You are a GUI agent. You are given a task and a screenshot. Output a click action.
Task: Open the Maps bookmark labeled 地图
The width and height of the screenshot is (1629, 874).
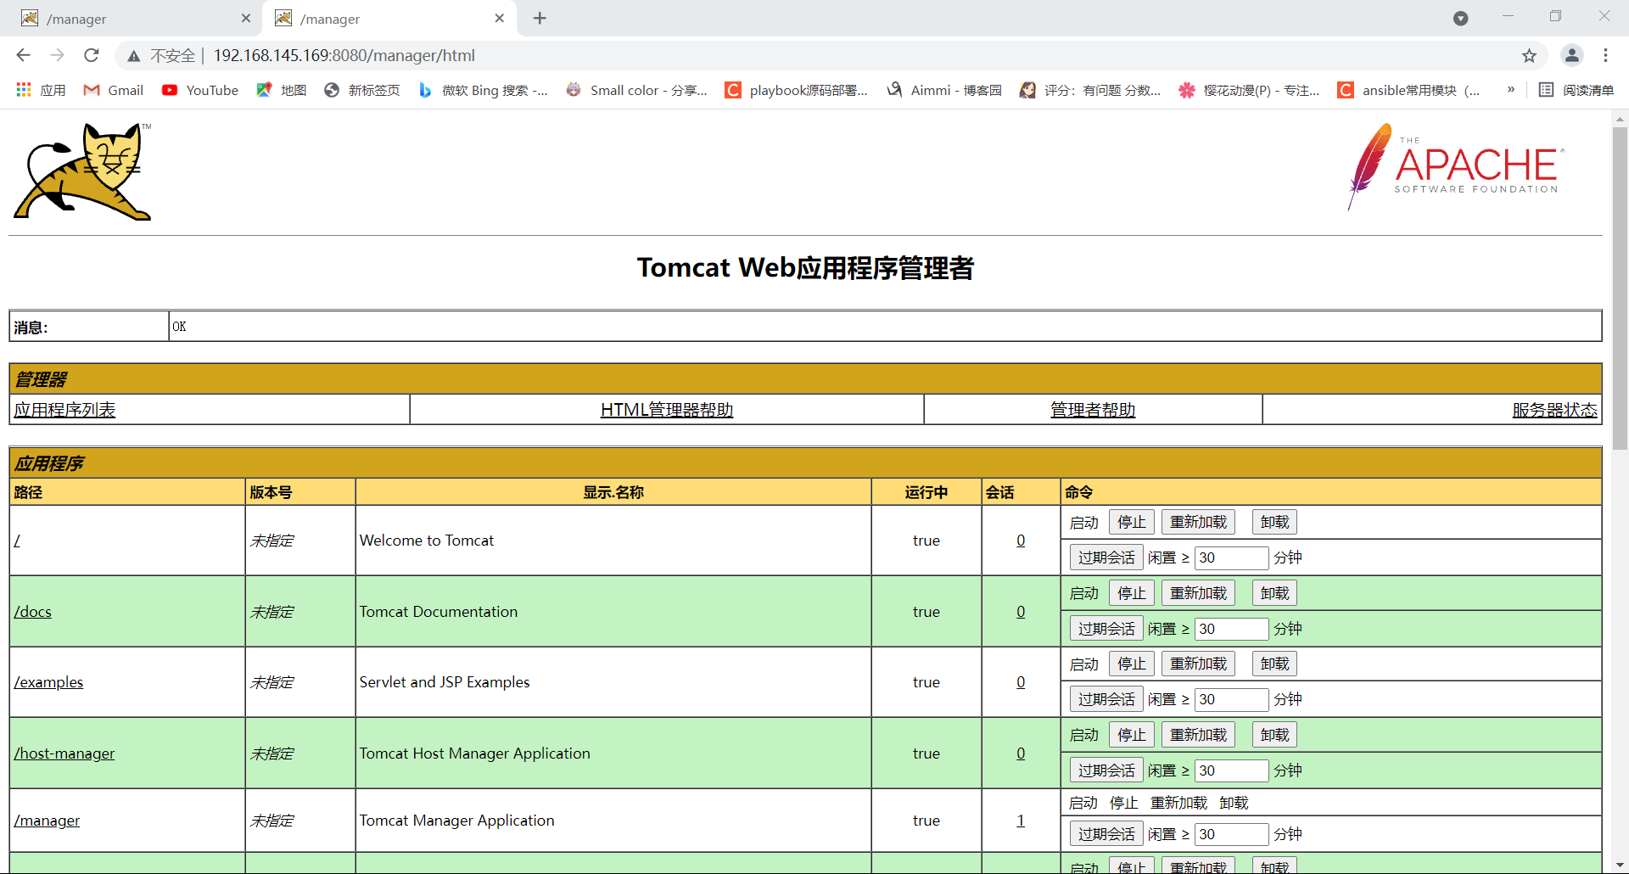tap(282, 90)
